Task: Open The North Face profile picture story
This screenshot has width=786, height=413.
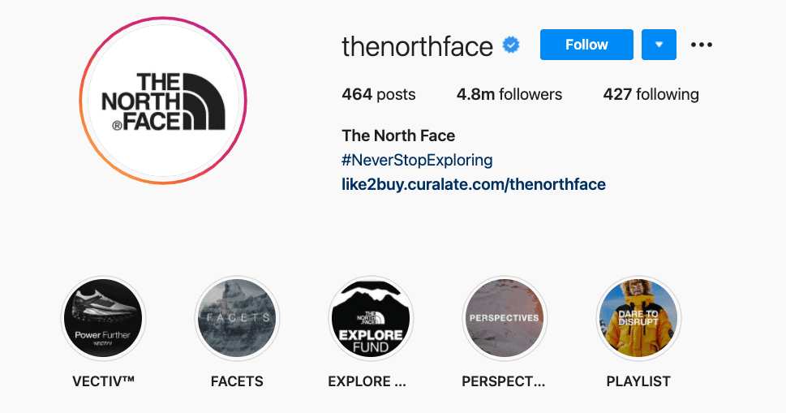Action: 163,102
